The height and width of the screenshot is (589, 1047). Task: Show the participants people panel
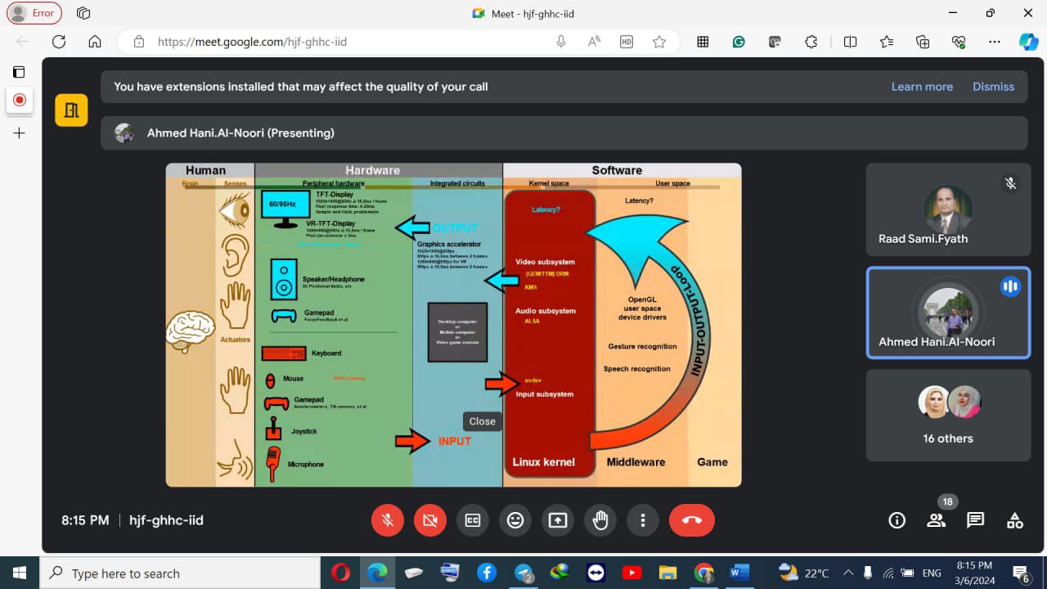point(937,520)
